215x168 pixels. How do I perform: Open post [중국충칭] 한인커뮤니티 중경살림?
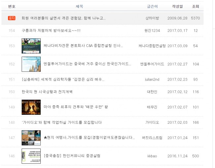[x=72, y=156]
